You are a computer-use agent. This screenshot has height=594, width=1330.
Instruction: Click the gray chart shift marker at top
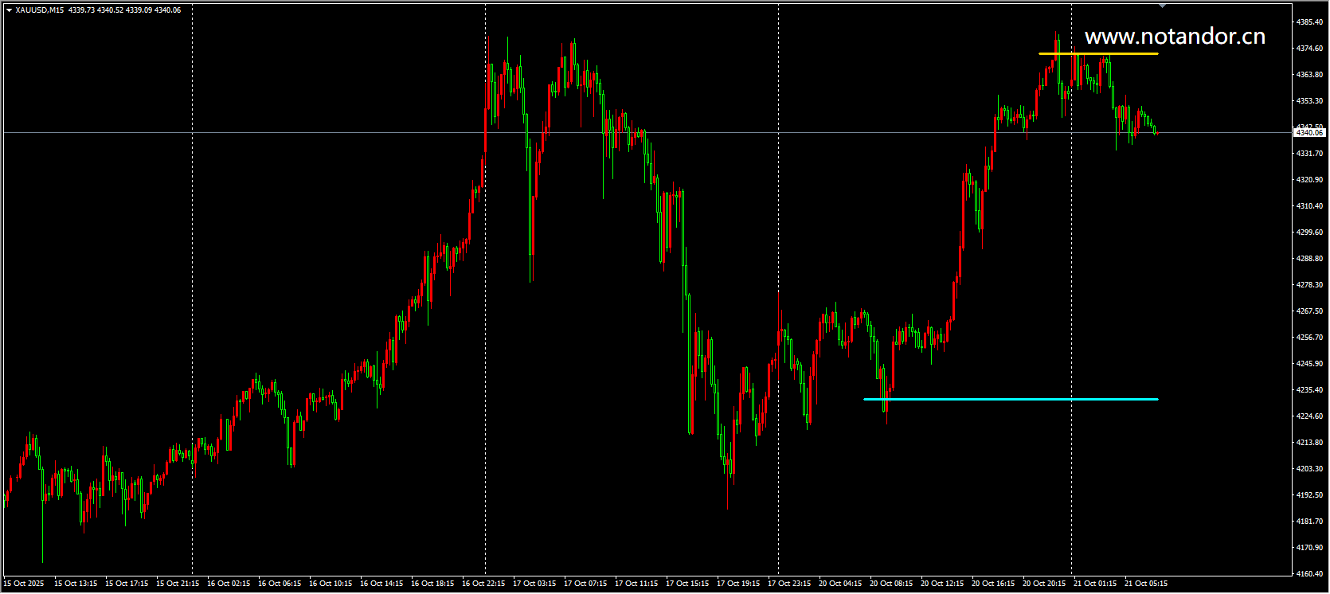[x=1162, y=6]
